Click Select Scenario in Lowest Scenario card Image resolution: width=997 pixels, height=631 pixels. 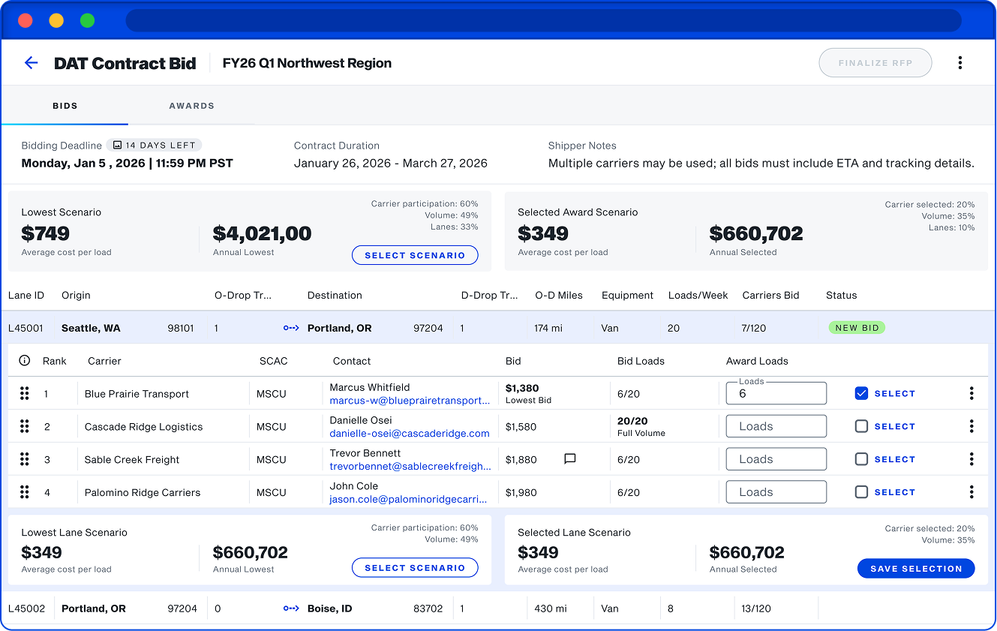click(415, 255)
